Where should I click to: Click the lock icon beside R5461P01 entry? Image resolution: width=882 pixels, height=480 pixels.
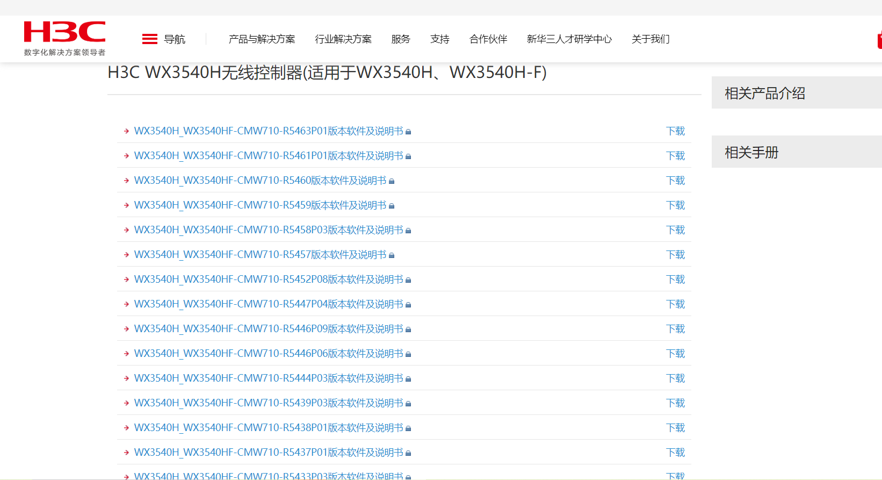click(408, 156)
